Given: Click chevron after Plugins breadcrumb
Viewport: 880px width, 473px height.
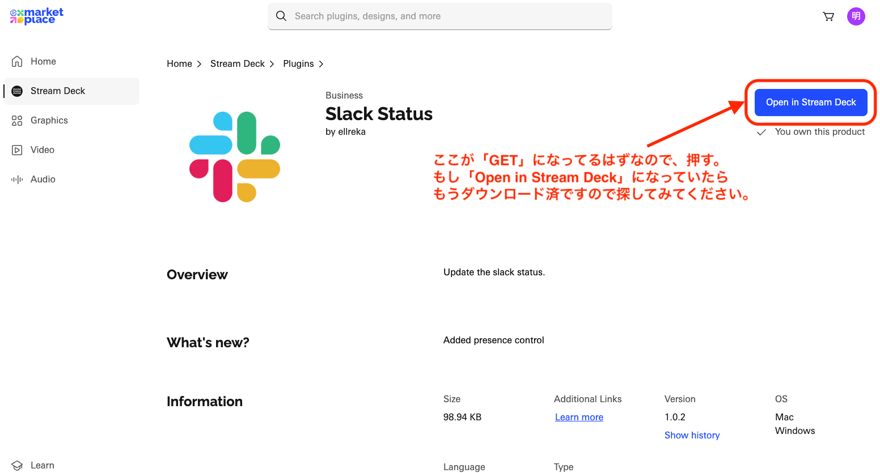Looking at the screenshot, I should [321, 64].
